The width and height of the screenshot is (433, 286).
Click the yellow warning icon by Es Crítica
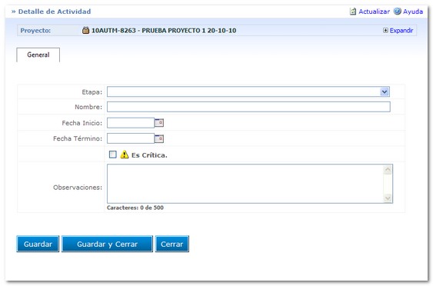pyautogui.click(x=125, y=155)
